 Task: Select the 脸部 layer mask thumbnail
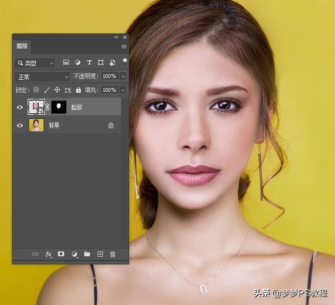click(x=59, y=107)
